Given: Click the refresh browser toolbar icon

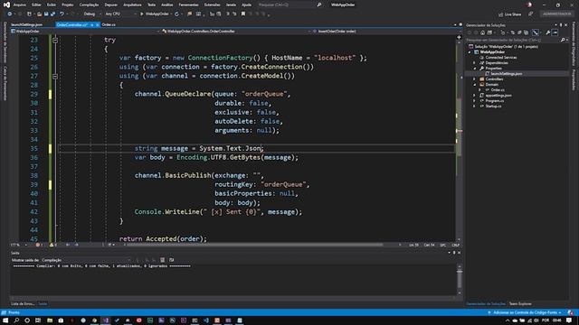Looking at the screenshot, I should pyautogui.click(x=176, y=14).
